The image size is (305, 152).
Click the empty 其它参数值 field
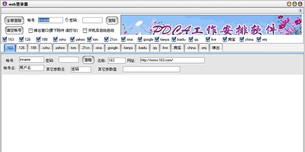click(x=151, y=69)
